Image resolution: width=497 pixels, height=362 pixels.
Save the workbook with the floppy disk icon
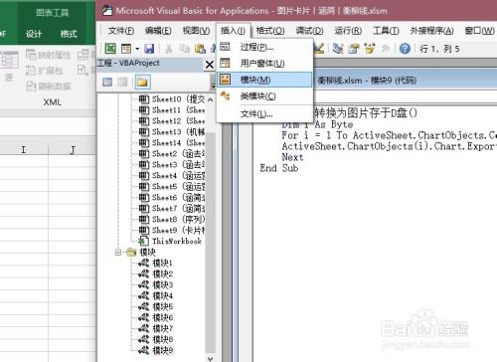point(149,49)
